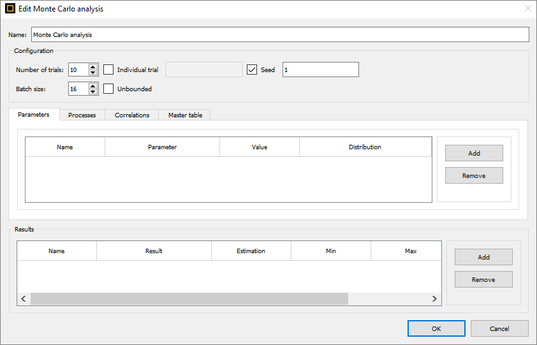Decrease the Batch size value
The height and width of the screenshot is (345, 537).
click(x=93, y=91)
